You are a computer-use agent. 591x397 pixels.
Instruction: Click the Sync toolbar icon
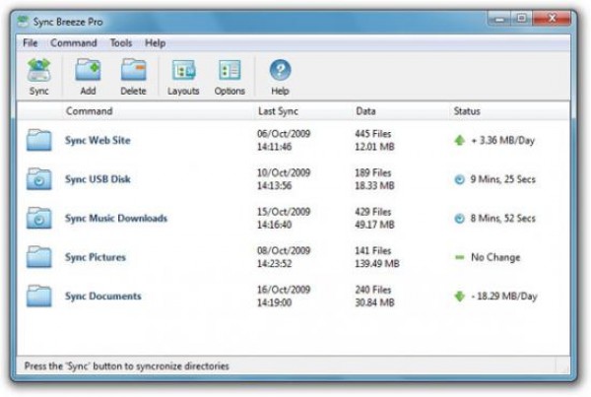[38, 71]
